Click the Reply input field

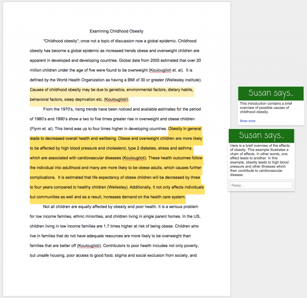[x=261, y=185]
